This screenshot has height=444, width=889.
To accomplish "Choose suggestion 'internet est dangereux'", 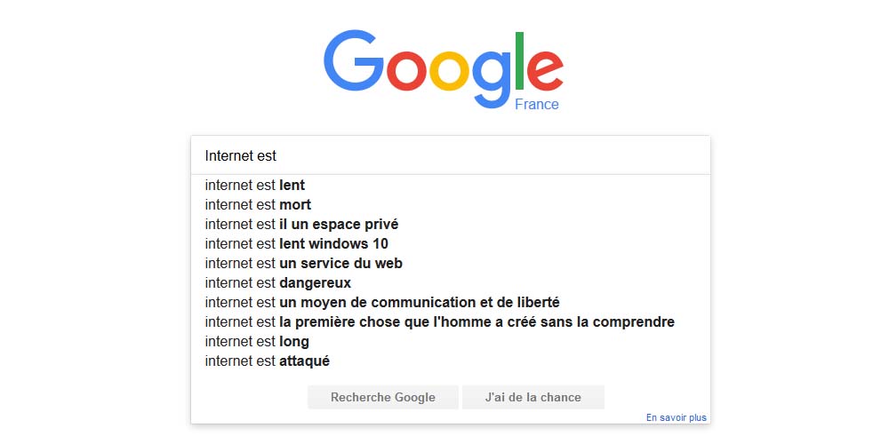I will (x=450, y=282).
